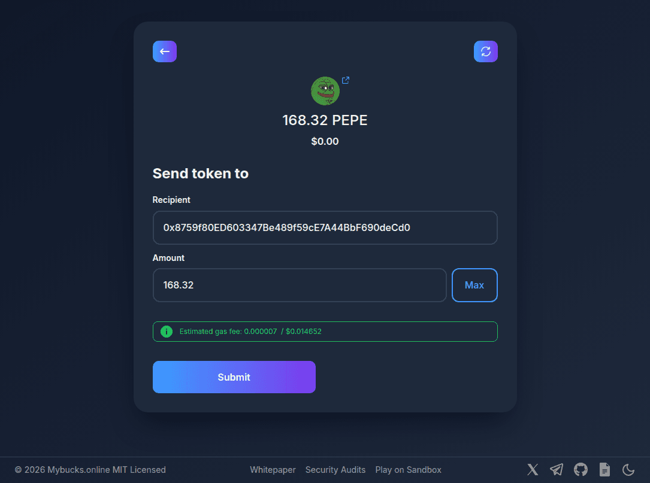Screen dimensions: 650x483
Task: Click the Mybucks.online copyright text
Action: tap(90, 470)
